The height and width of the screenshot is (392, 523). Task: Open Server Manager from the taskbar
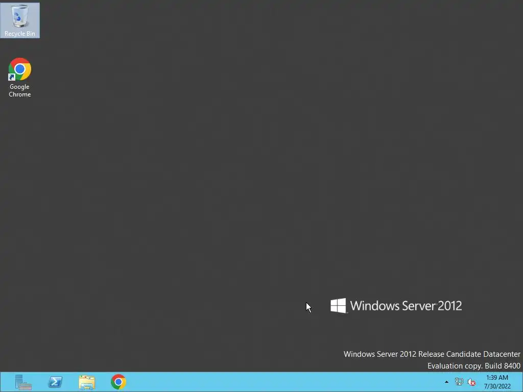pos(23,382)
